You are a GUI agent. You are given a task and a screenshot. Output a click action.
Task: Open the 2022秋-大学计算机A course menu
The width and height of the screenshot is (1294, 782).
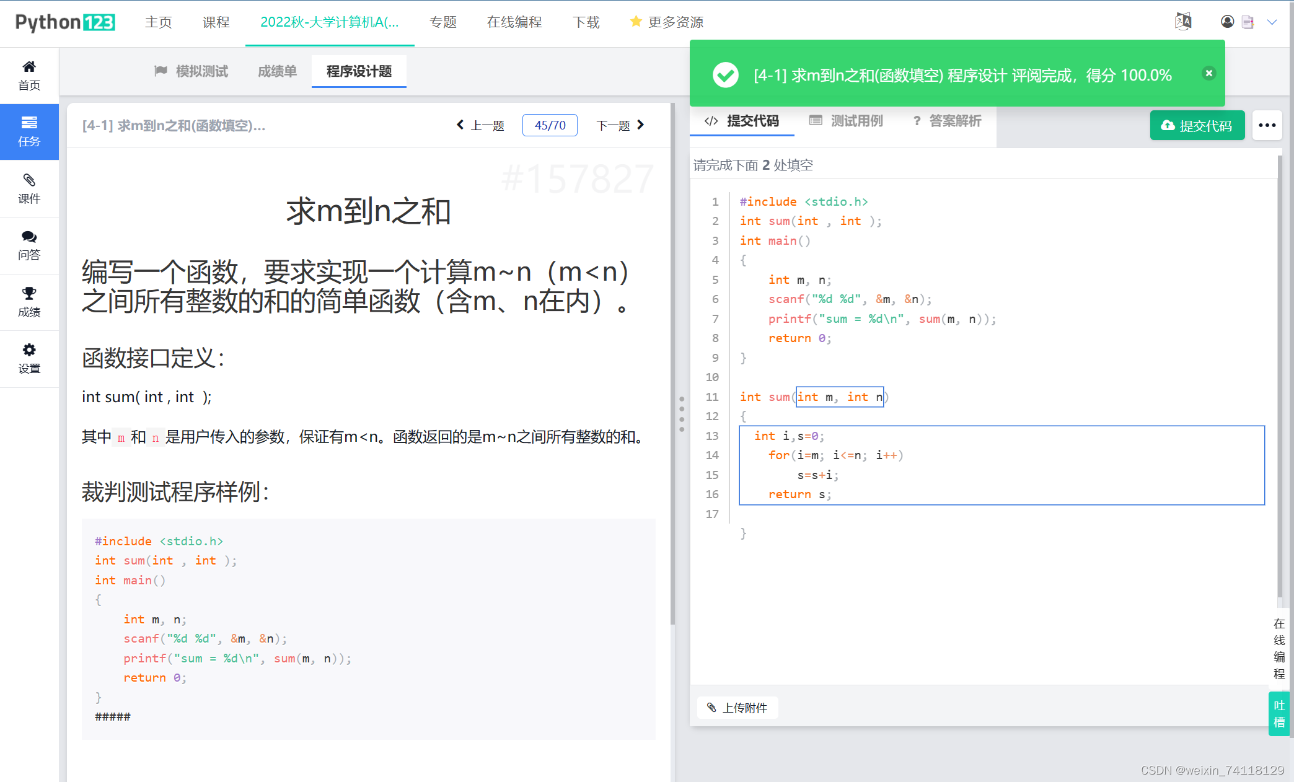point(330,22)
